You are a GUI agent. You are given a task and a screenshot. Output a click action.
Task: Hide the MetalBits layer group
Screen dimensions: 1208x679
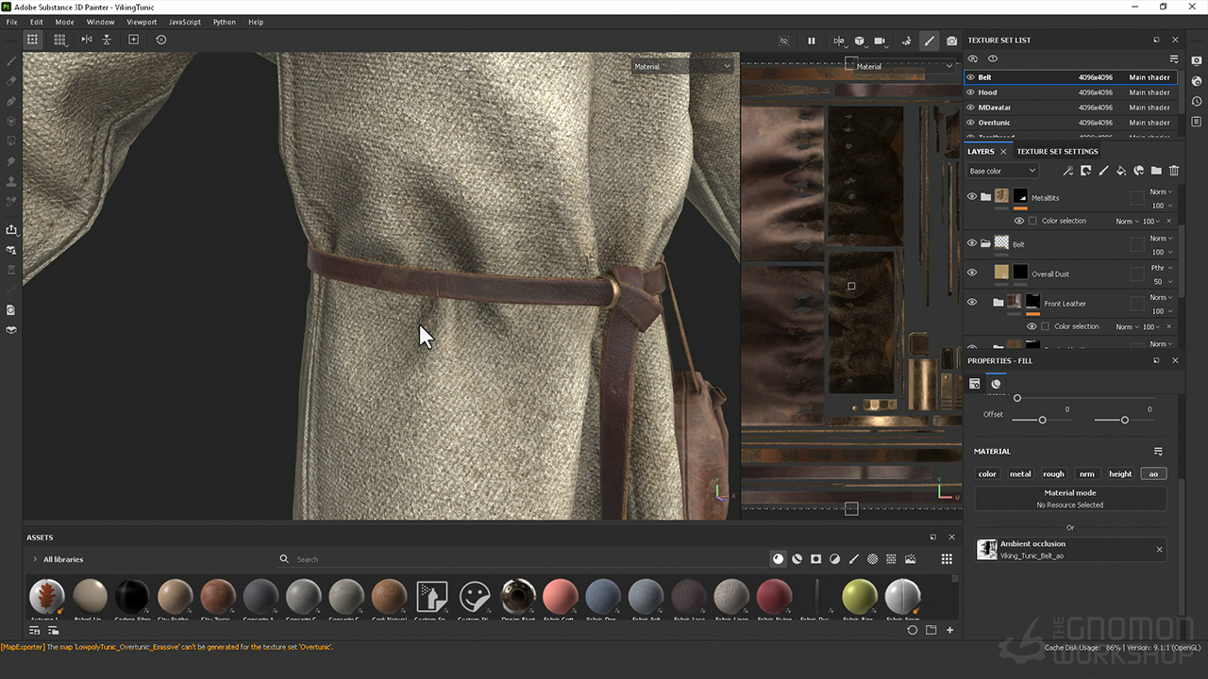(x=972, y=197)
